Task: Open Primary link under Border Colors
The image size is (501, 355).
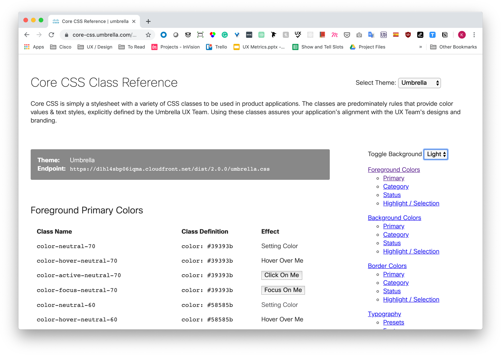Action: point(394,274)
